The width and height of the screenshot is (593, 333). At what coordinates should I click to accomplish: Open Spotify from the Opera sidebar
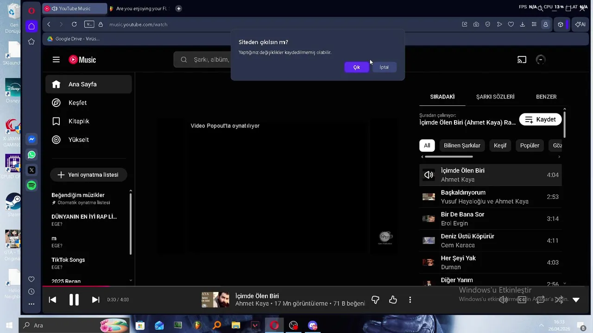[32, 185]
